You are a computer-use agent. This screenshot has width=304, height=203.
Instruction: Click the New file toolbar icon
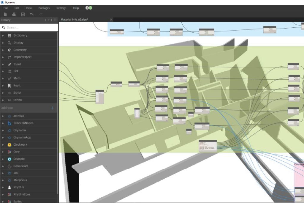pyautogui.click(x=5, y=14)
